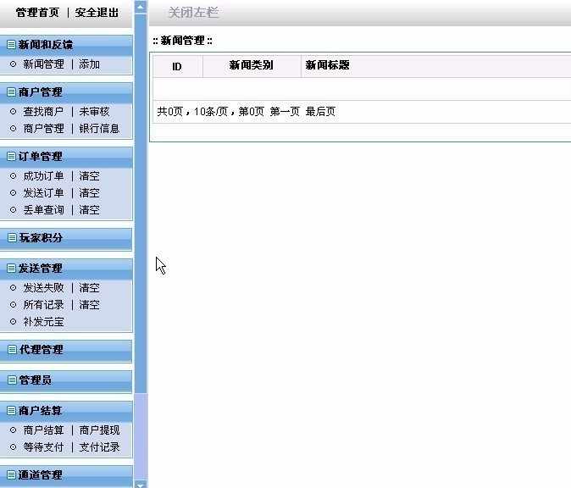Click the 商户管理 section list icon

click(x=12, y=92)
